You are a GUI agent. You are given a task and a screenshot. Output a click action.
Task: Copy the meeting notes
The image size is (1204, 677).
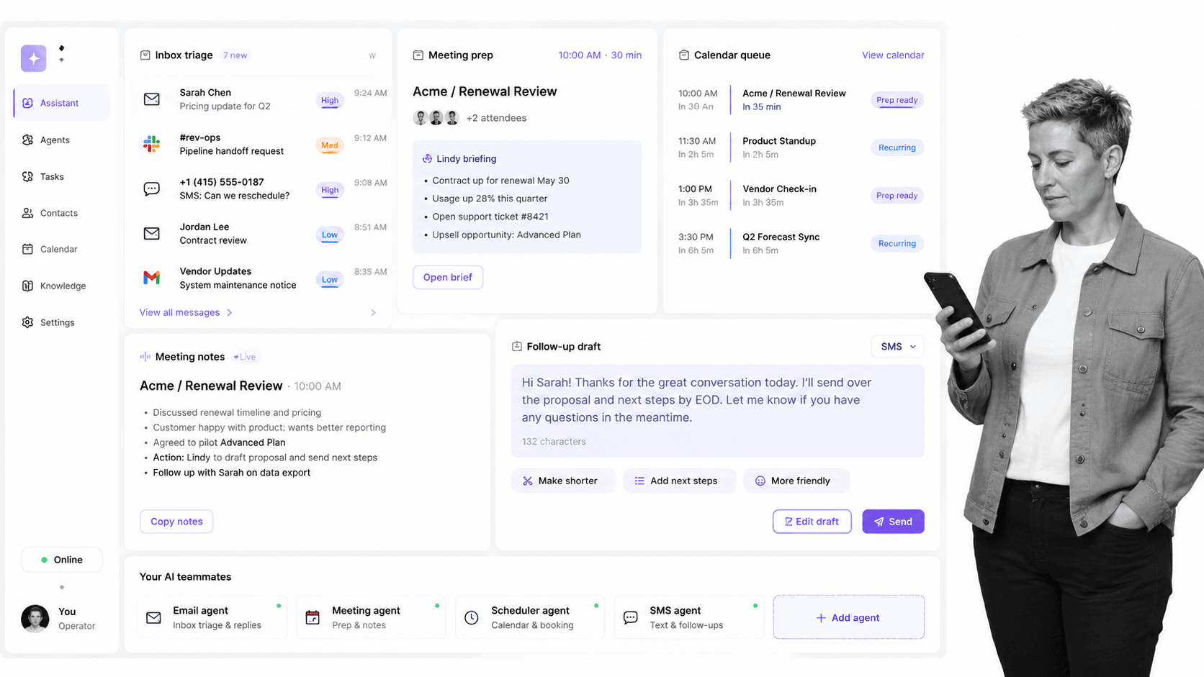pos(176,522)
